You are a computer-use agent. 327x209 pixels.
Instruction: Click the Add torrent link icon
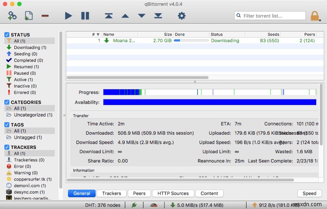[12, 16]
